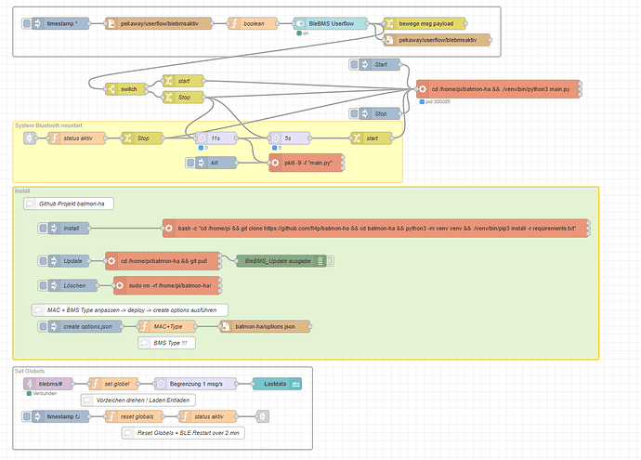Click the blebms/# MQTT in node icon
This screenshot has width=641, height=460.
(x=30, y=382)
